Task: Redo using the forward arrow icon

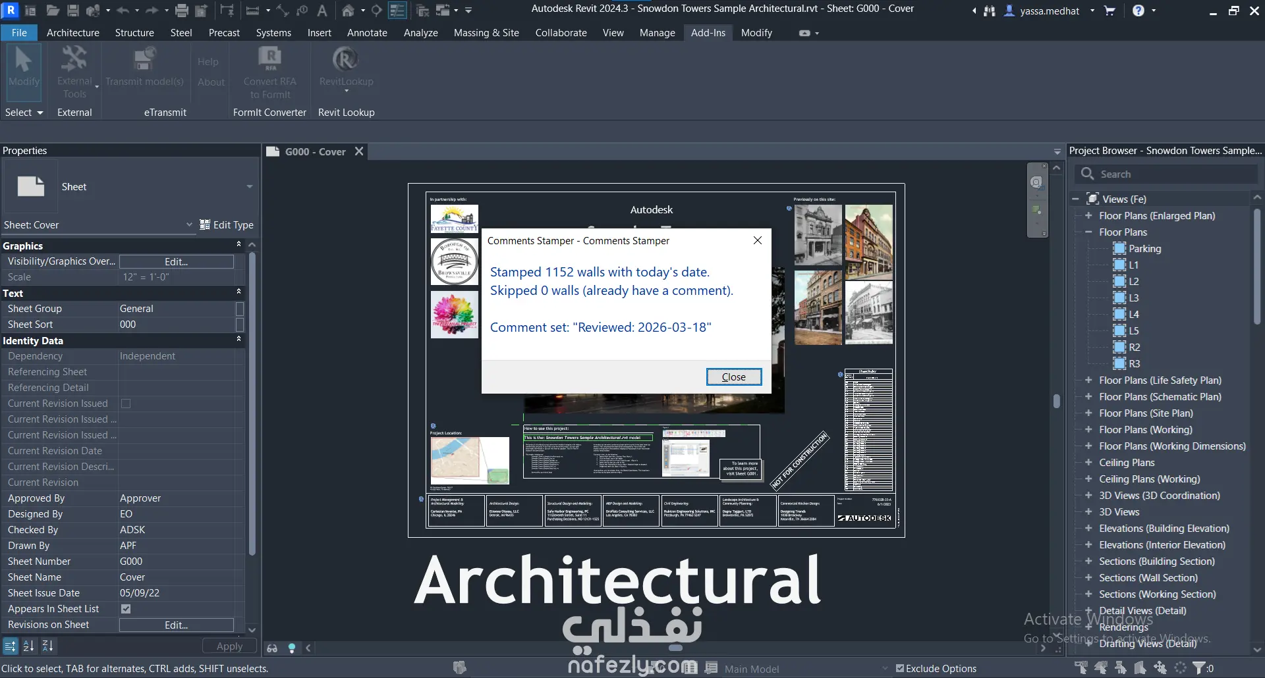Action: pos(152,11)
